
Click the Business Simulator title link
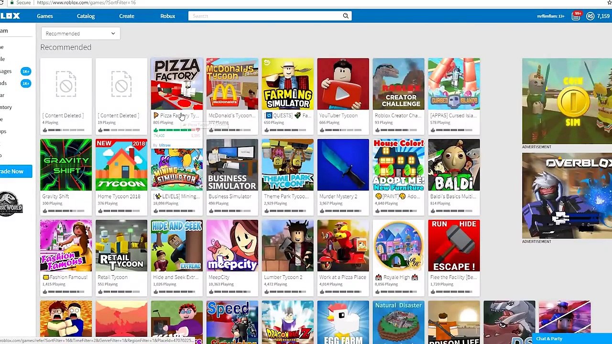click(x=230, y=196)
